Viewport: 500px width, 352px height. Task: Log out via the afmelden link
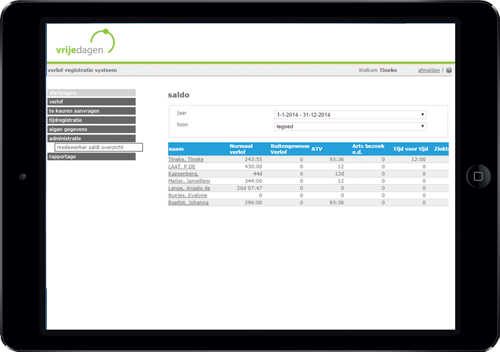pos(429,70)
